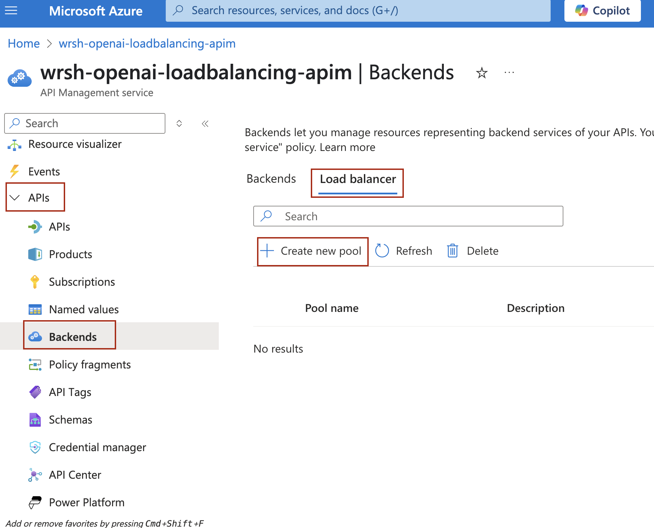Click the global search resources field
Screen dimensions: 654x528
point(358,11)
